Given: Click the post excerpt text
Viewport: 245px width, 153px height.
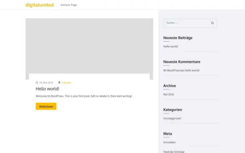Looking at the screenshot, I should [84, 96].
